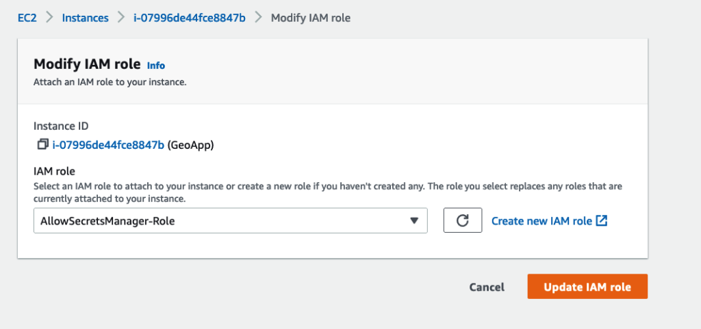
Task: Open the Info link beside the heading
Action: pyautogui.click(x=156, y=66)
